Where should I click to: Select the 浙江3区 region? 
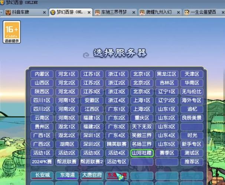pyautogui.click(x=117, y=91)
